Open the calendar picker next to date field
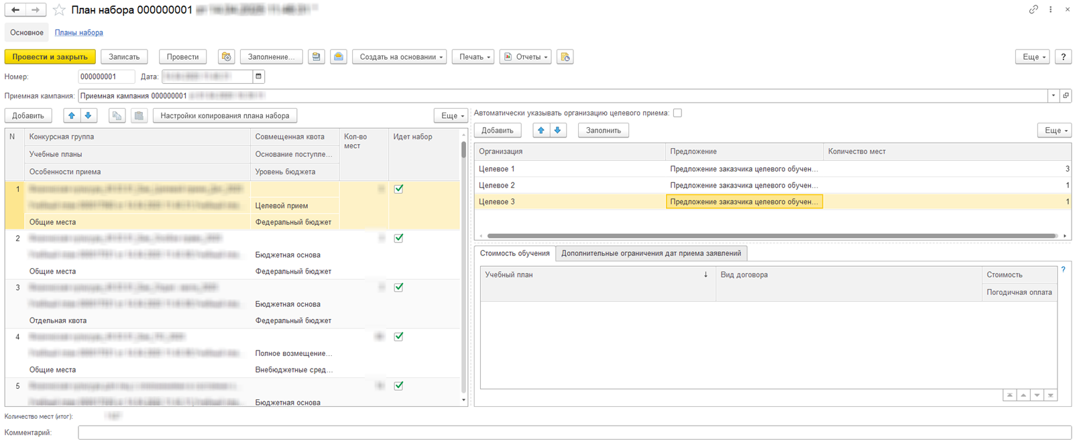Viewport: 1077px width, 443px height. click(259, 76)
